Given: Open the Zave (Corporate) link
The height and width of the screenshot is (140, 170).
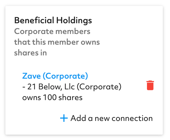Looking at the screenshot, I should 55,76.
